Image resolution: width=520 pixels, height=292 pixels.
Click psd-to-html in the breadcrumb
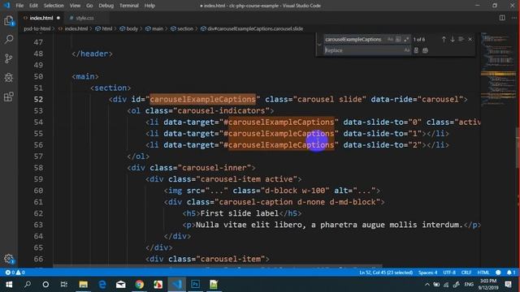[x=37, y=29]
